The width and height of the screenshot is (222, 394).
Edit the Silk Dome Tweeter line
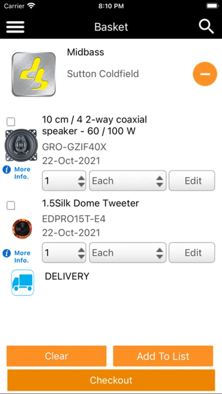coord(192,253)
